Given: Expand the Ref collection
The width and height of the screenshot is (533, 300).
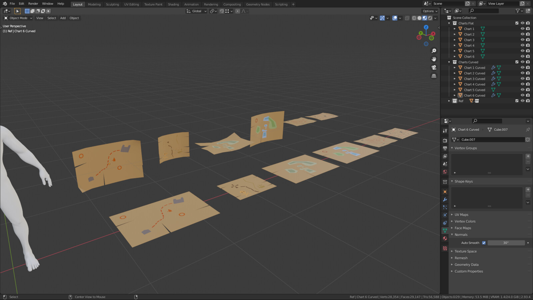Looking at the screenshot, I should click(x=449, y=101).
